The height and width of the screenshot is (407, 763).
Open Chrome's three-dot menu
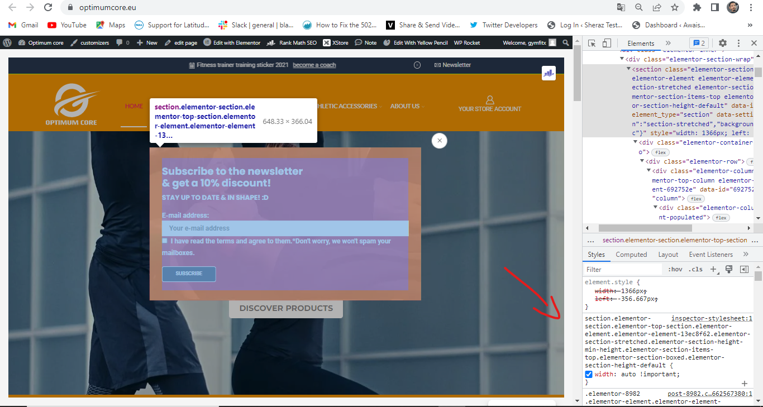[x=751, y=8]
